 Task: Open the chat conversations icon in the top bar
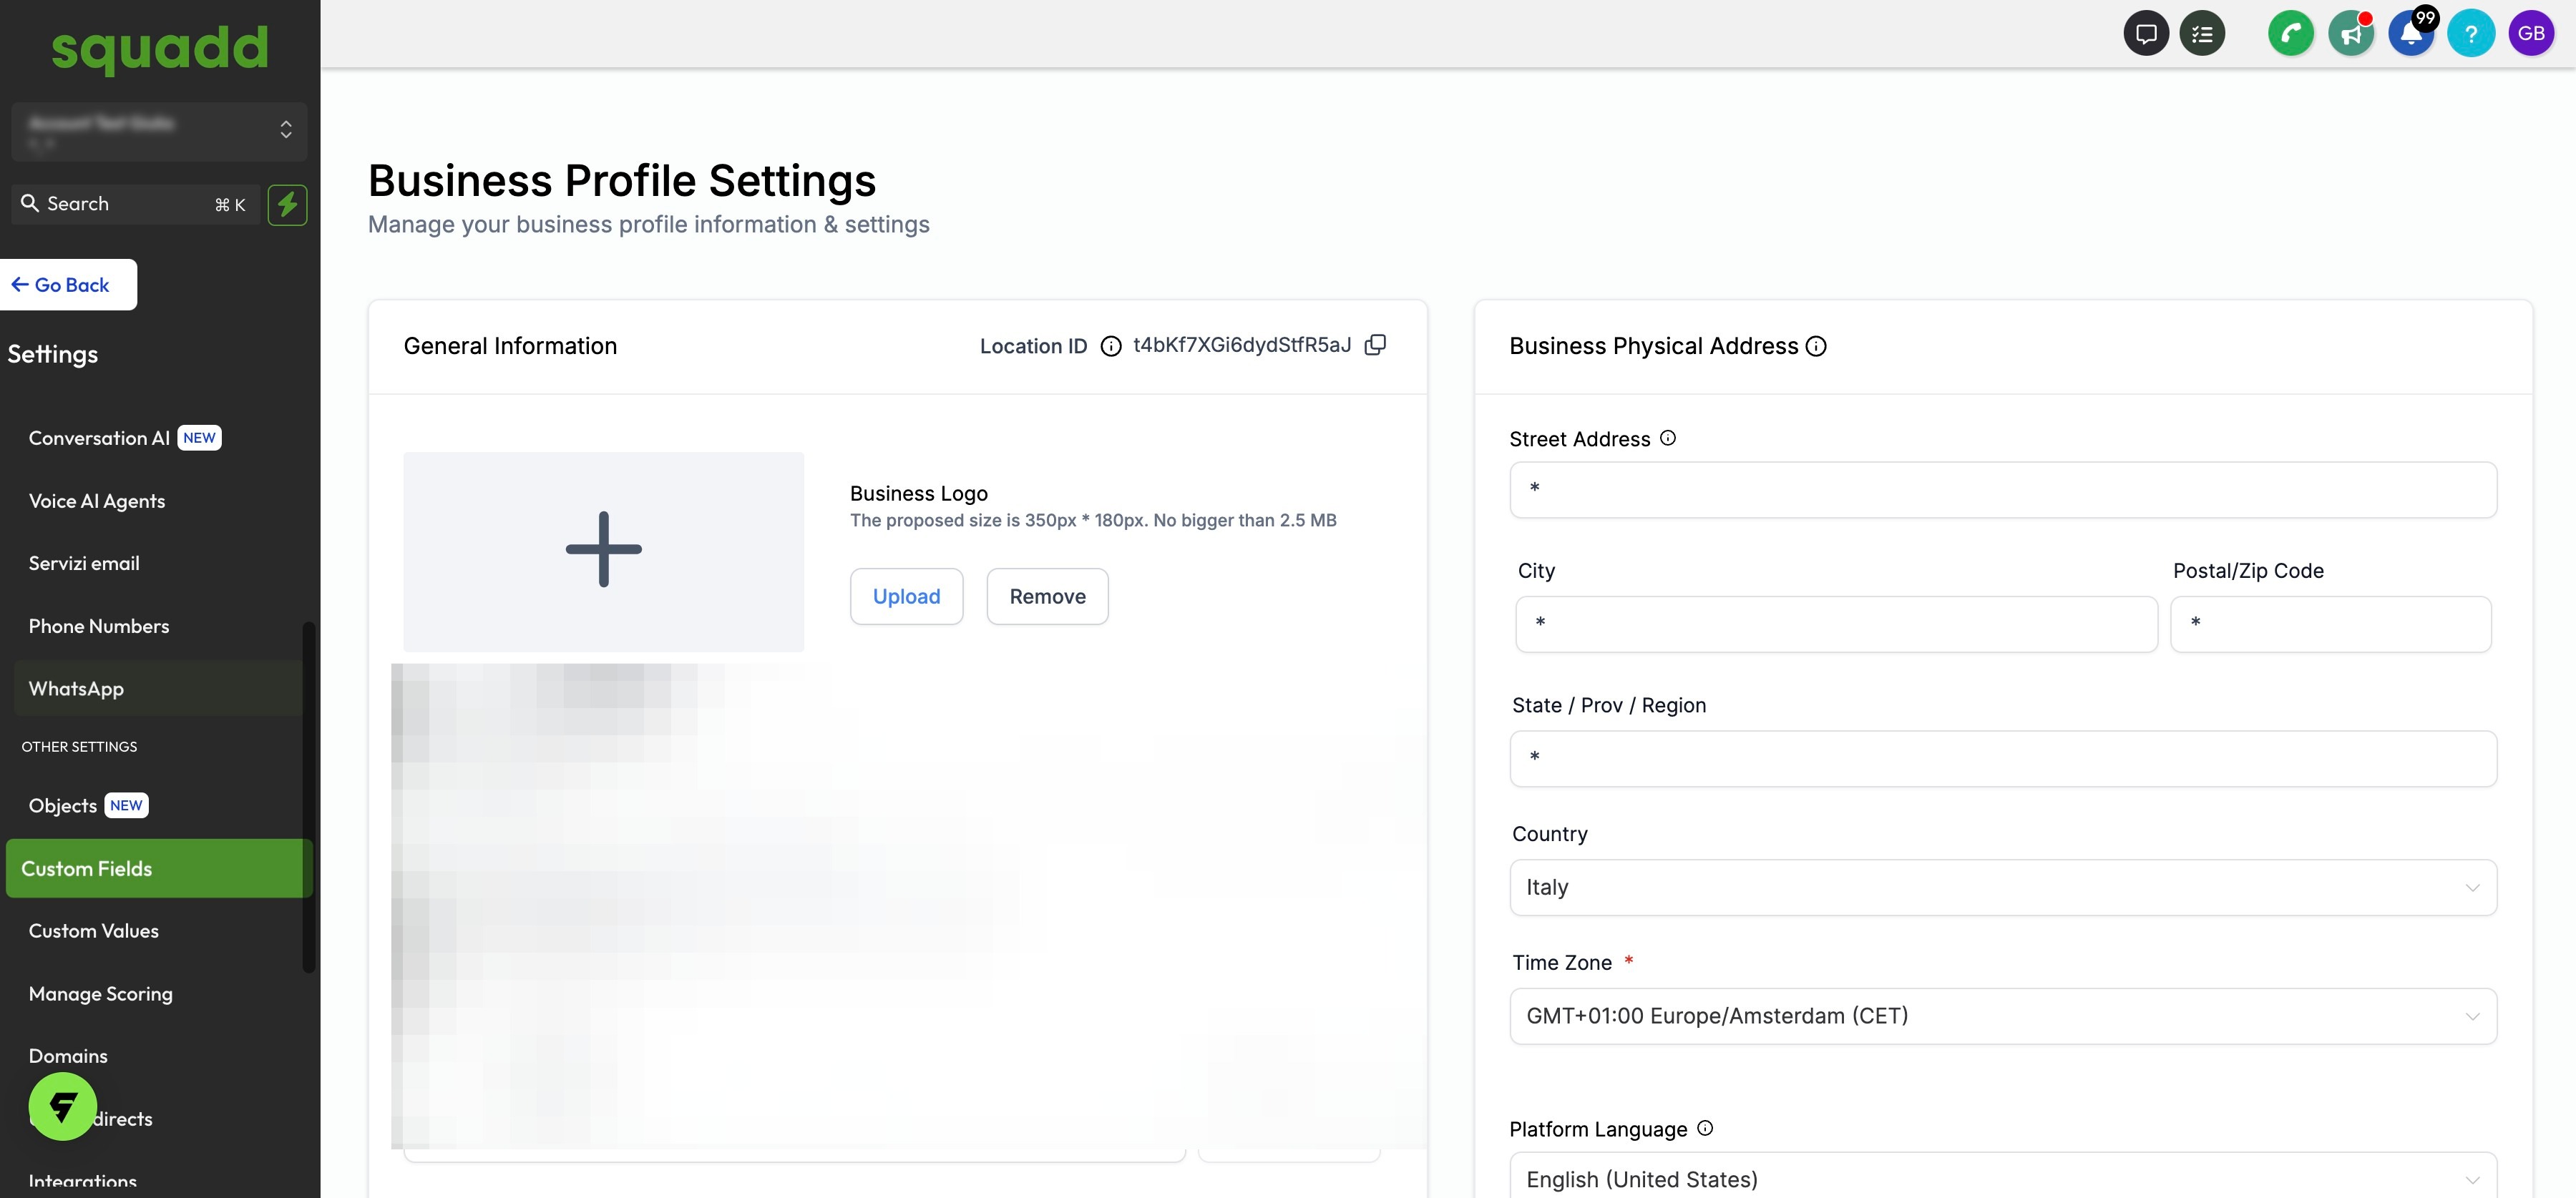point(2145,34)
